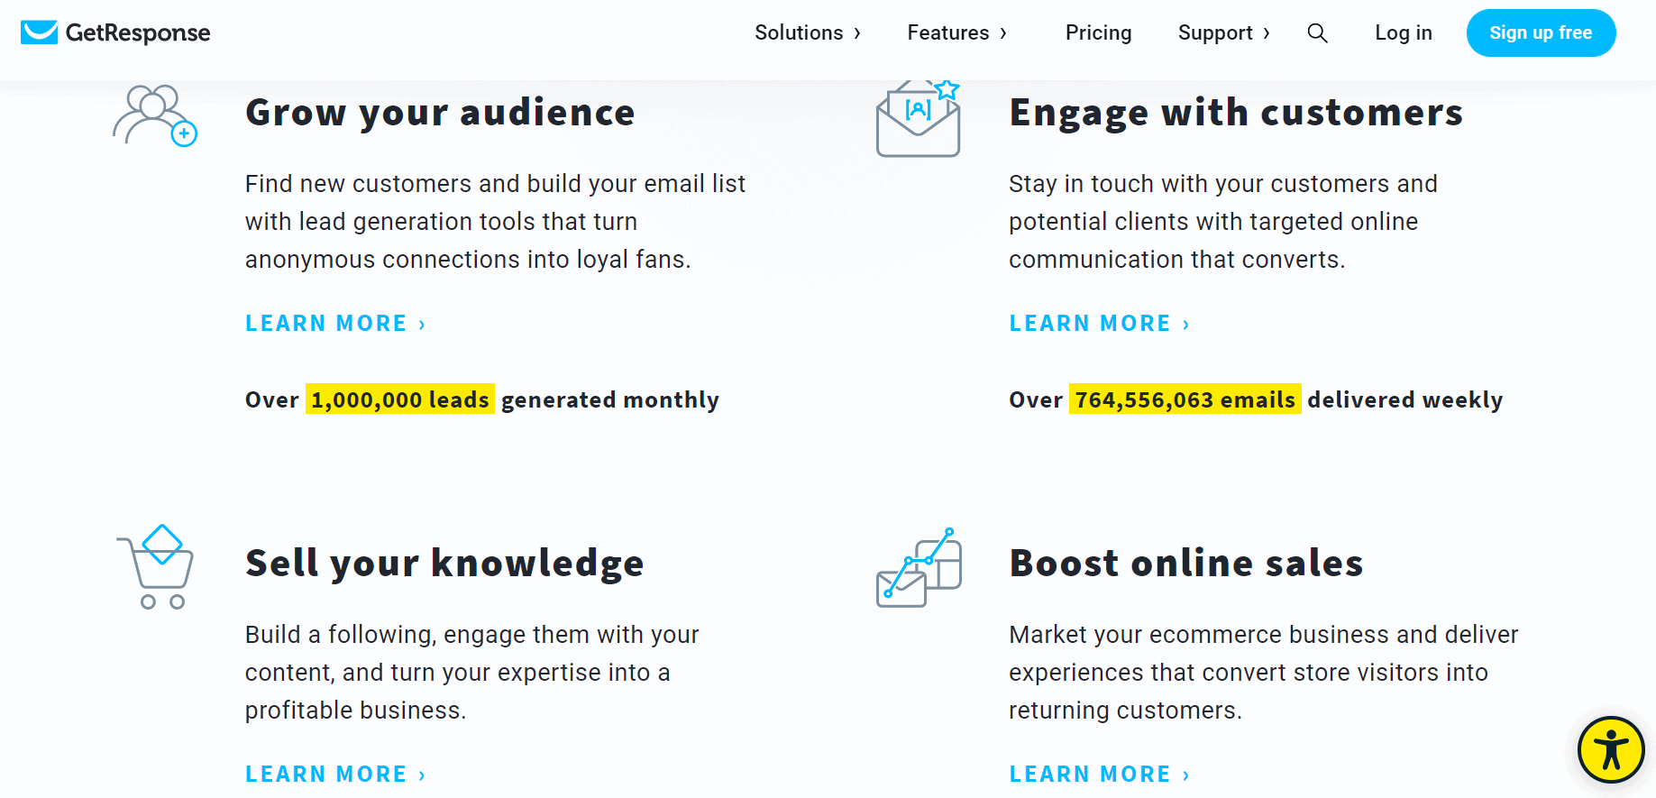Click the Grow your audience heading

pos(440,113)
